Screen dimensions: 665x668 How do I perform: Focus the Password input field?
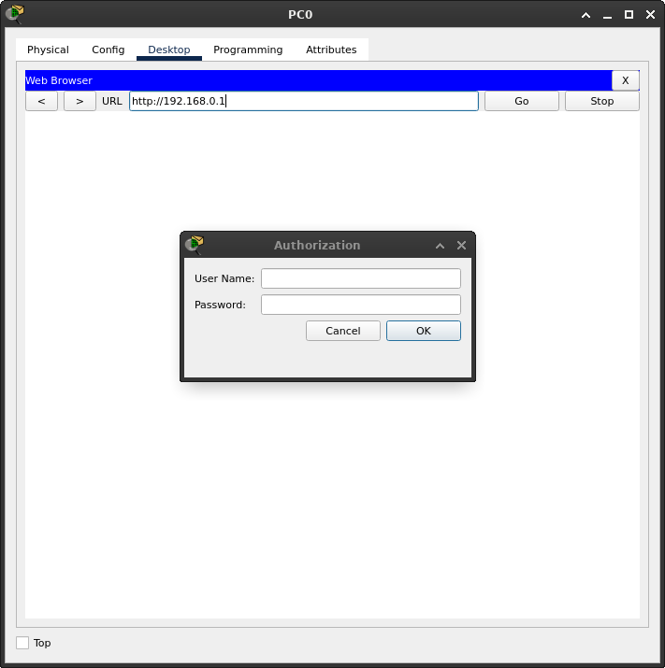pos(360,305)
